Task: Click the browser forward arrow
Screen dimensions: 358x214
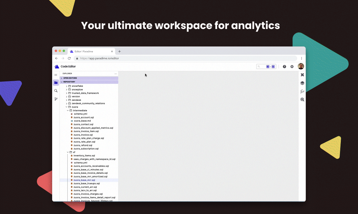Action: (63, 58)
